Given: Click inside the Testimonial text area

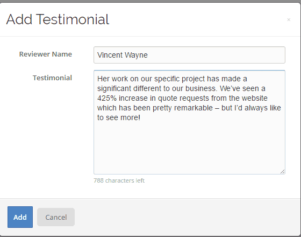Looking at the screenshot, I should [x=189, y=122].
